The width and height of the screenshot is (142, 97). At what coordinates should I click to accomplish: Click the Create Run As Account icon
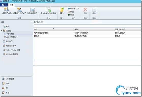(x=19, y=10)
